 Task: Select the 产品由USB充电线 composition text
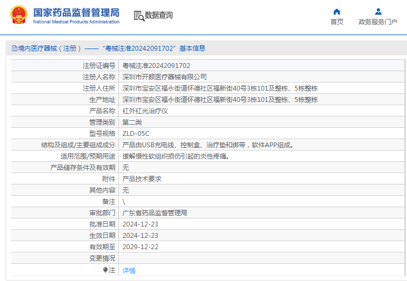click(x=208, y=145)
